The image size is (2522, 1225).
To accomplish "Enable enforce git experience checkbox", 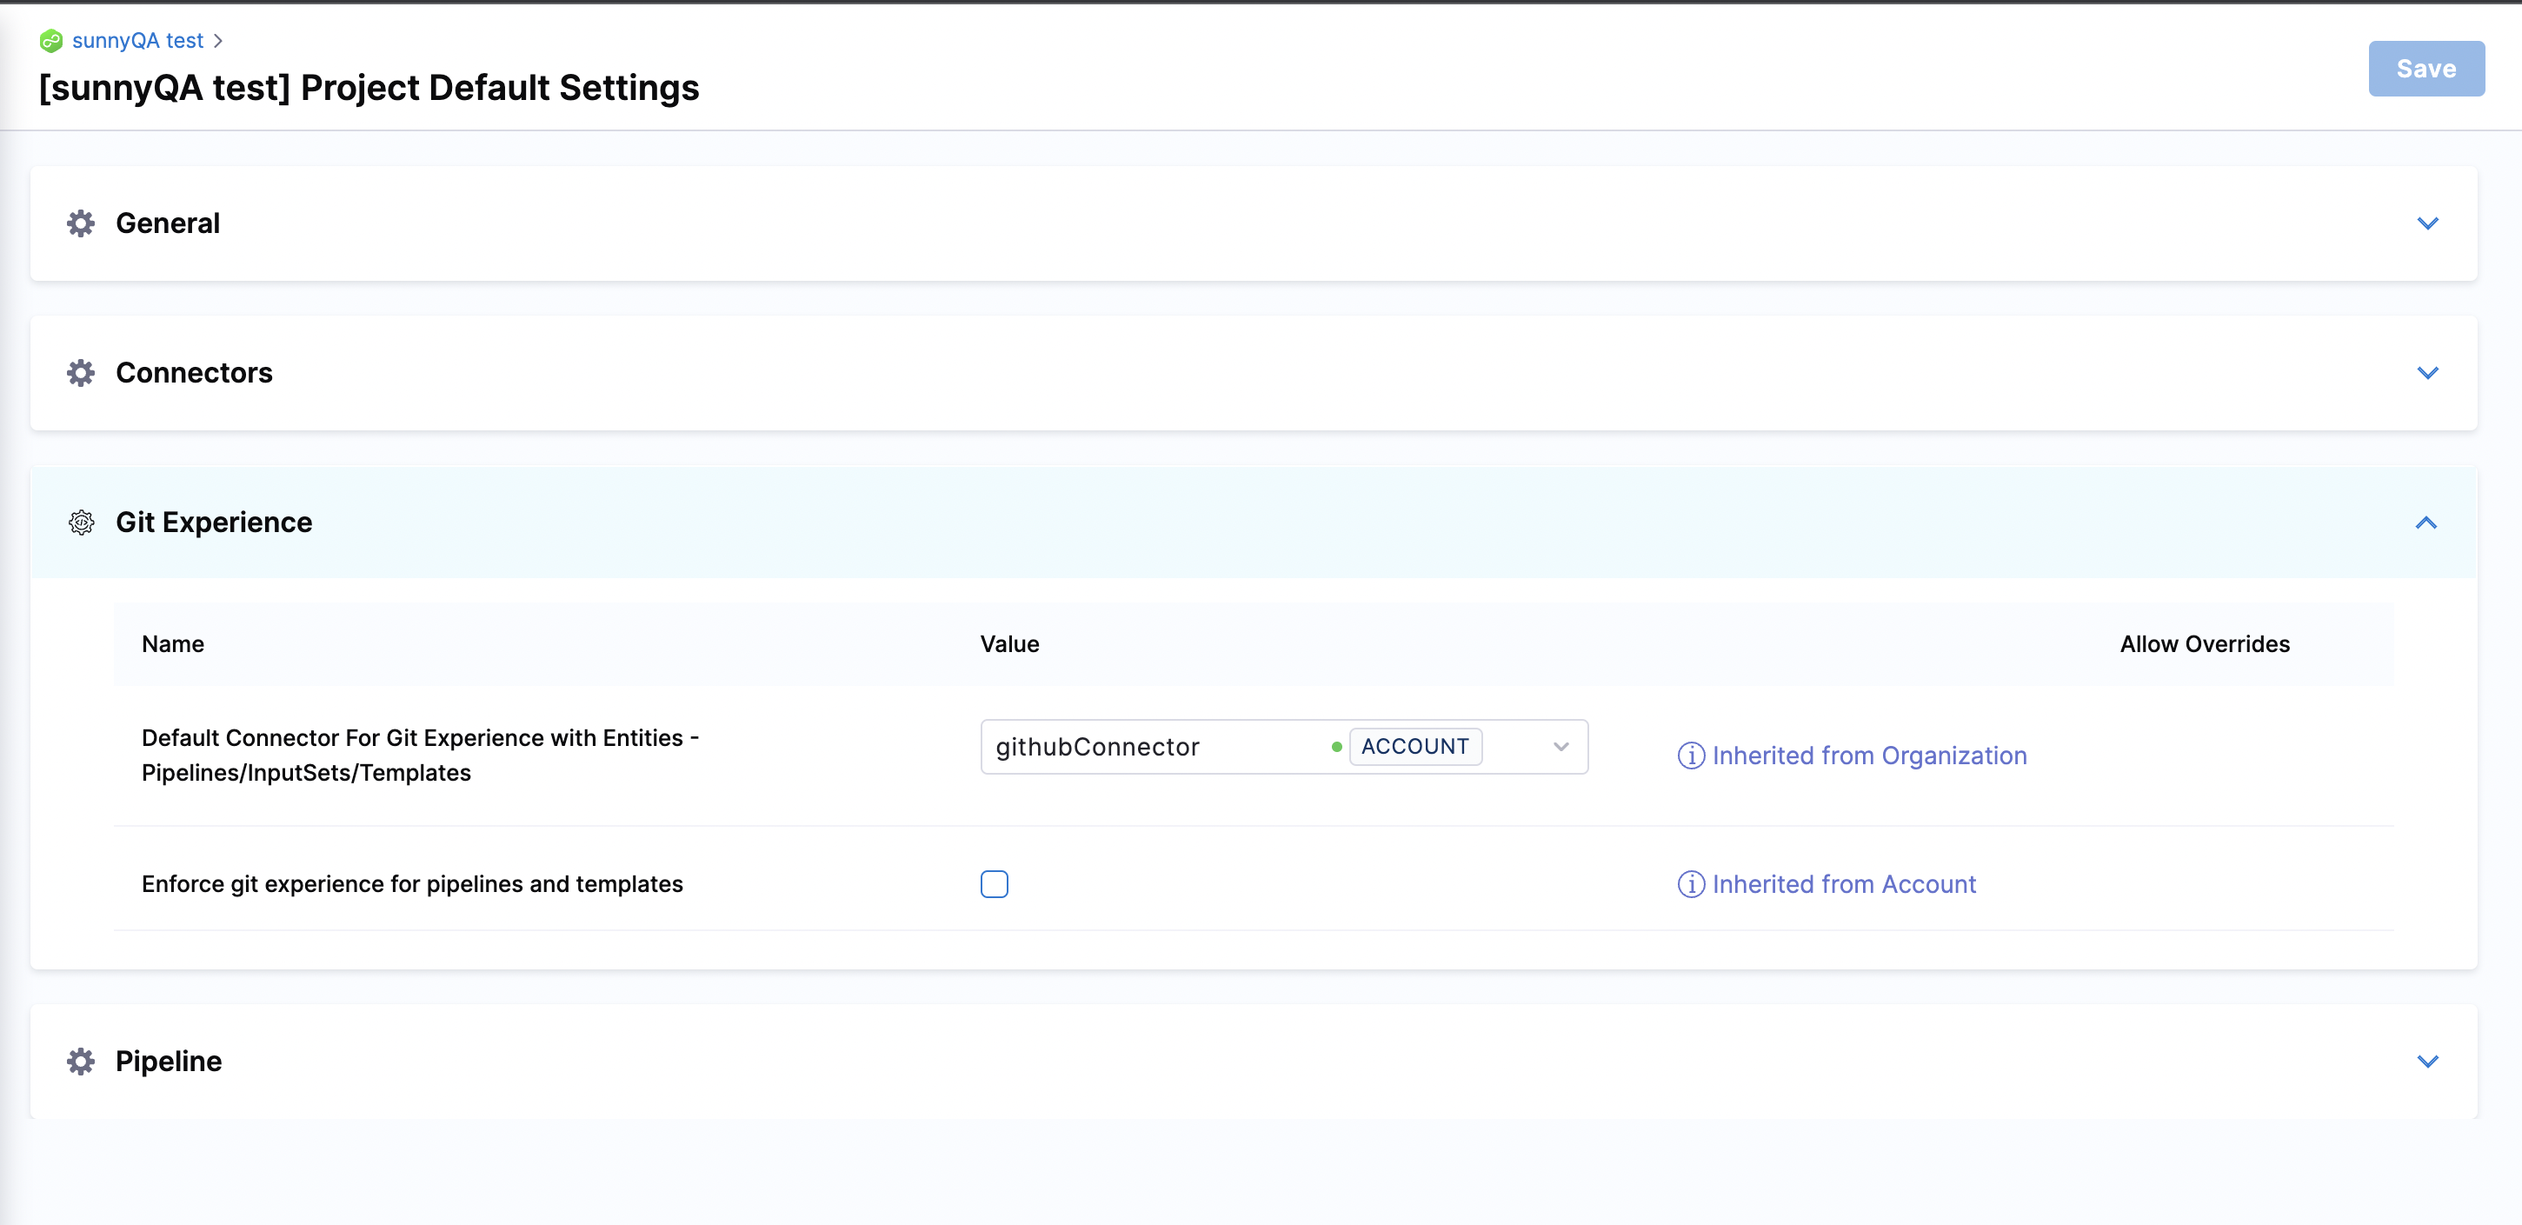I will tap(994, 884).
